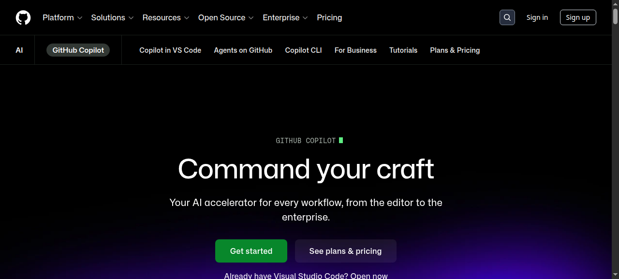Click the scrollbar up arrow
Viewport: 619px width, 279px height.
point(615,3)
